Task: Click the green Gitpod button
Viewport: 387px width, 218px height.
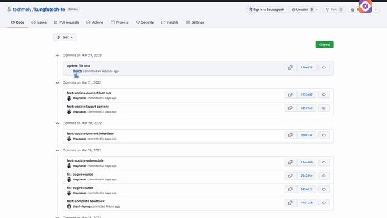Action: click(324, 45)
